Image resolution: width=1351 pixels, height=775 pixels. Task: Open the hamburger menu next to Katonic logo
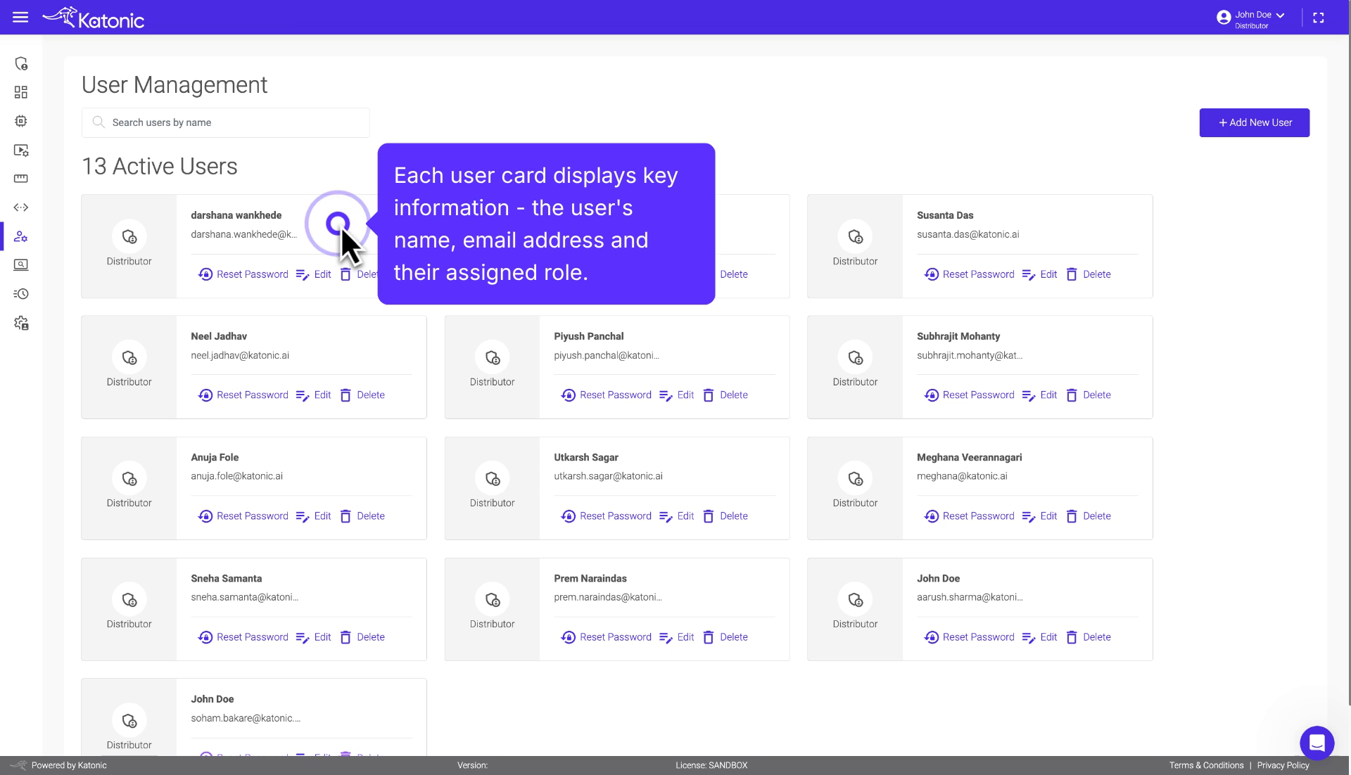(x=20, y=17)
